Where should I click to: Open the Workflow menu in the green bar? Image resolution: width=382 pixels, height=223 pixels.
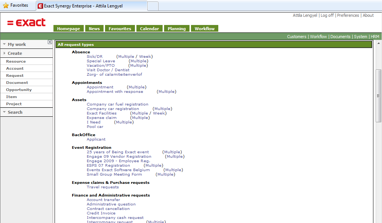tap(318, 37)
